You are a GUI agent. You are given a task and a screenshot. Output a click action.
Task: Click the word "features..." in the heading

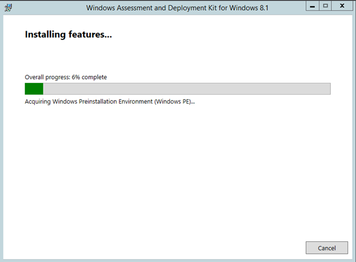click(x=90, y=35)
